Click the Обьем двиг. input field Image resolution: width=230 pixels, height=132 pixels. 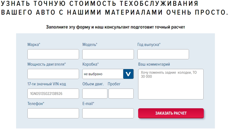click(x=95, y=94)
